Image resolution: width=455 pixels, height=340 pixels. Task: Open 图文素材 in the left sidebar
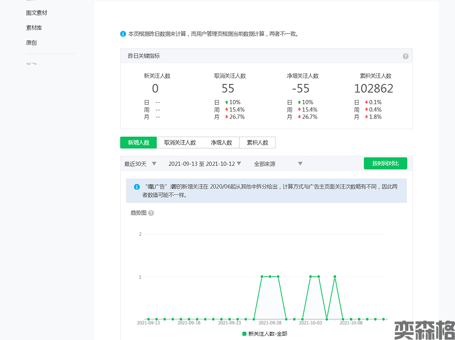36,12
